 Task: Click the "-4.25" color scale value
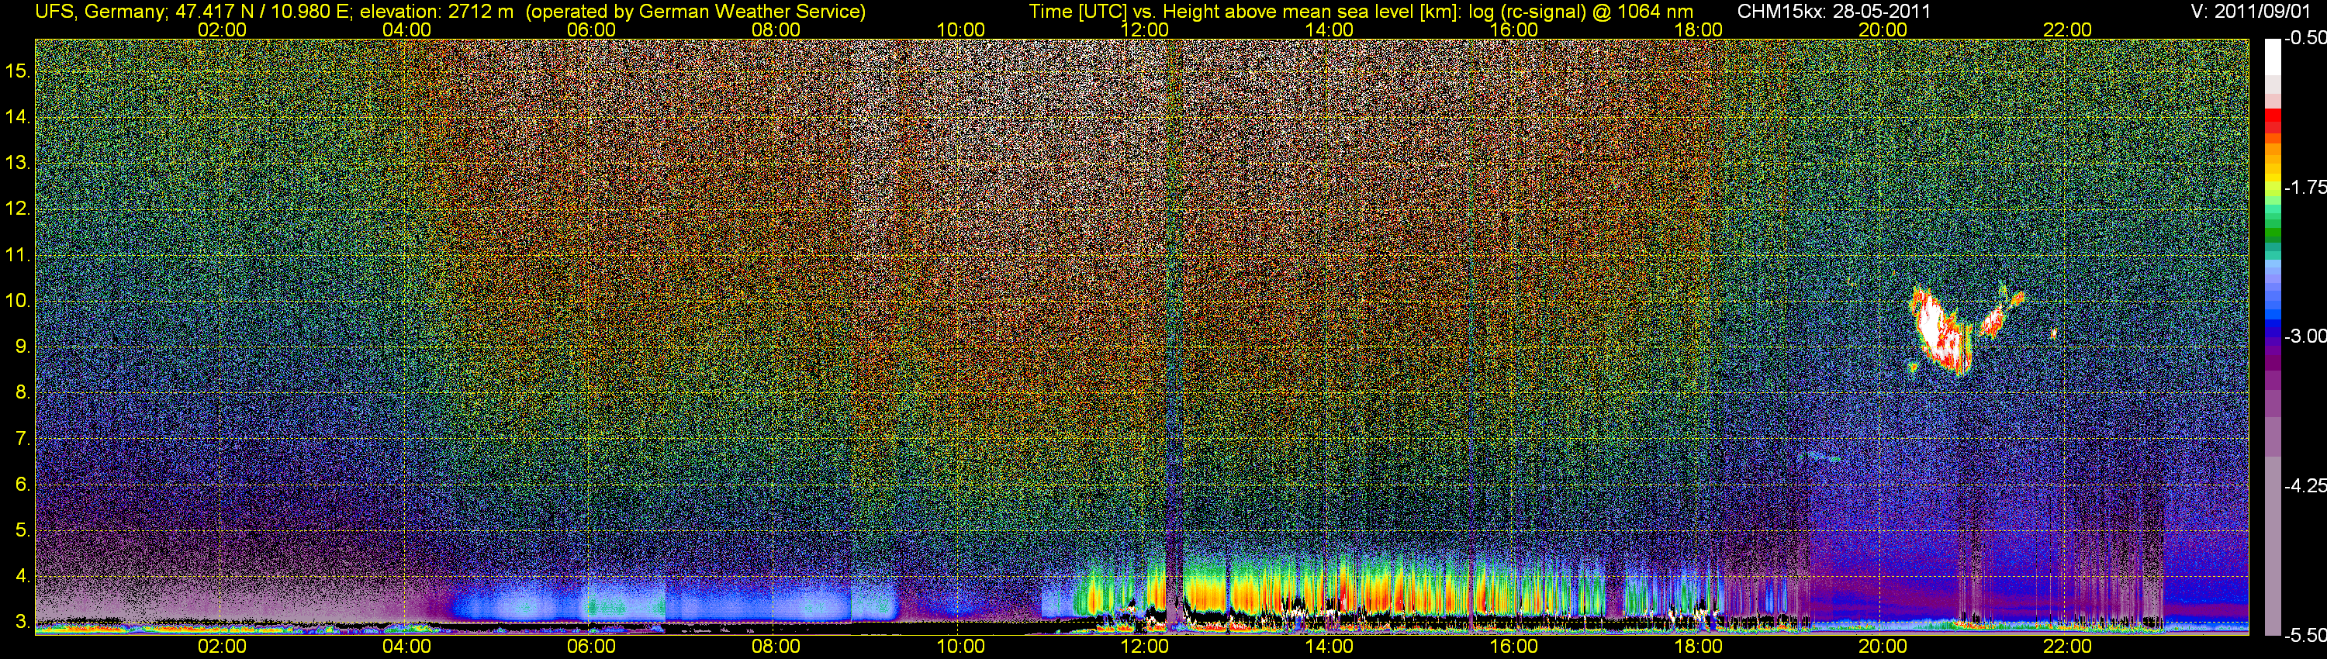(x=2305, y=485)
